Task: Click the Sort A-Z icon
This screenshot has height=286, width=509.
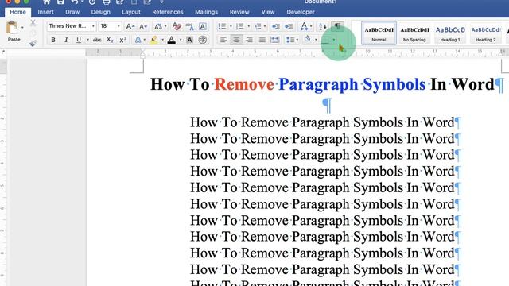Action: (323, 26)
